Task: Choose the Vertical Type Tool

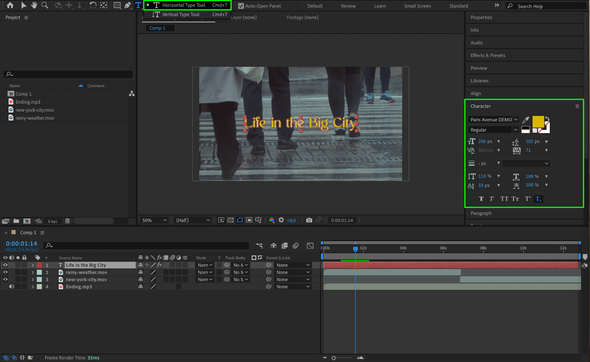Action: click(181, 14)
